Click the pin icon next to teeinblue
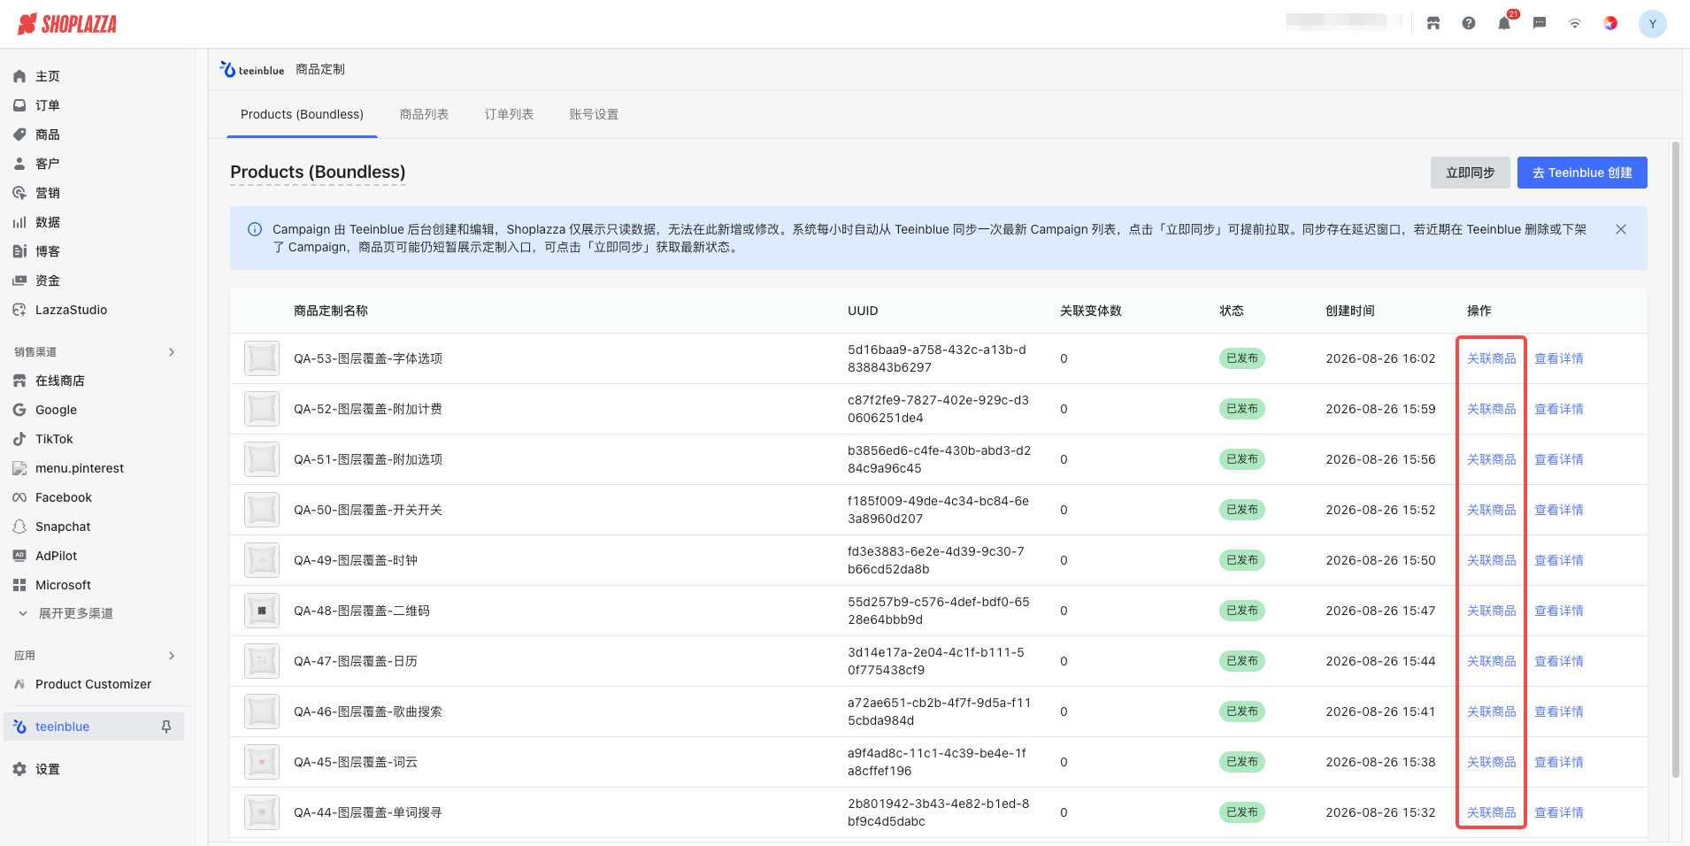 pyautogui.click(x=166, y=727)
